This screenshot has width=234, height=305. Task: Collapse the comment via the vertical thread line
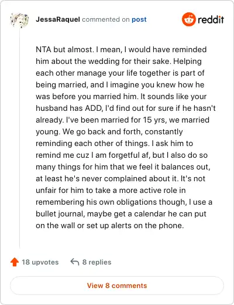pyautogui.click(x=19, y=138)
